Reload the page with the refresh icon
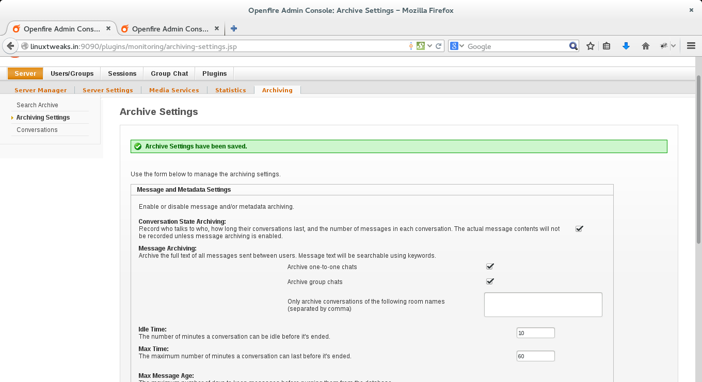The width and height of the screenshot is (702, 382). (x=439, y=46)
